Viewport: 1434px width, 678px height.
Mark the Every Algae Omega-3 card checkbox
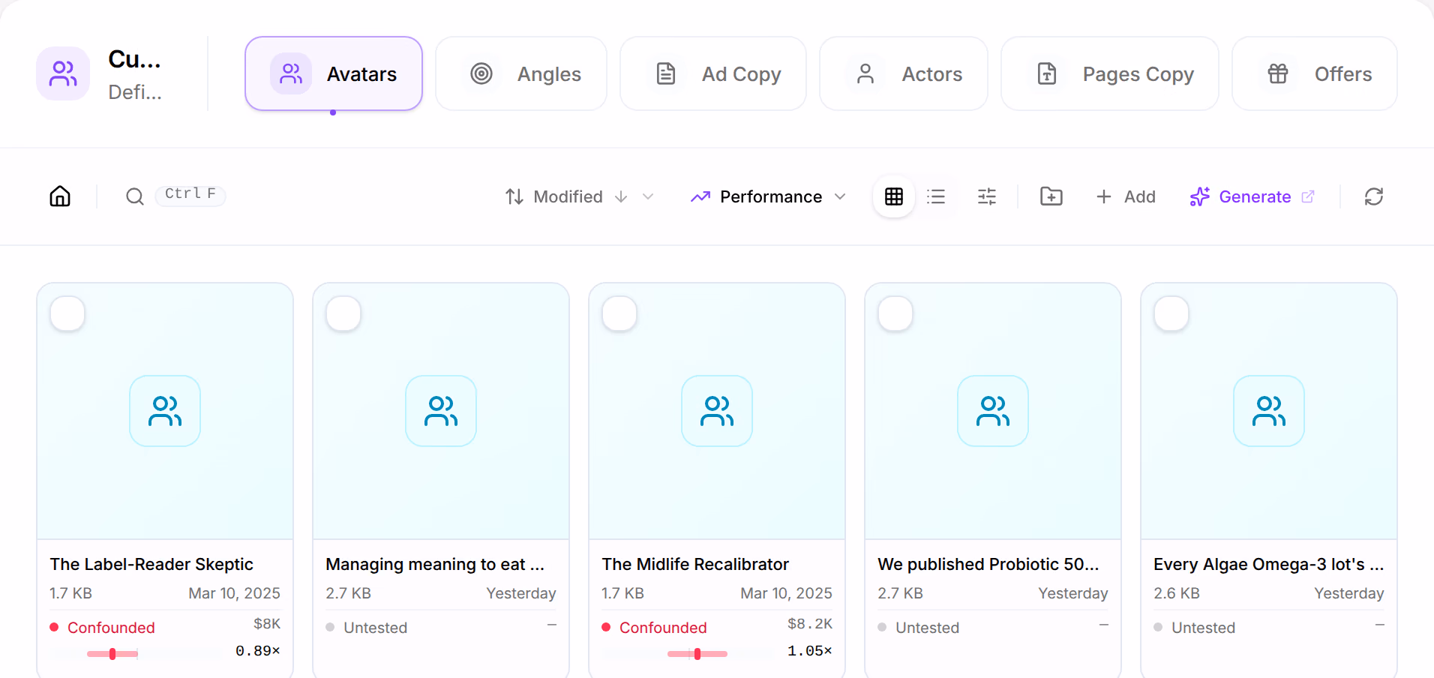pos(1171,313)
